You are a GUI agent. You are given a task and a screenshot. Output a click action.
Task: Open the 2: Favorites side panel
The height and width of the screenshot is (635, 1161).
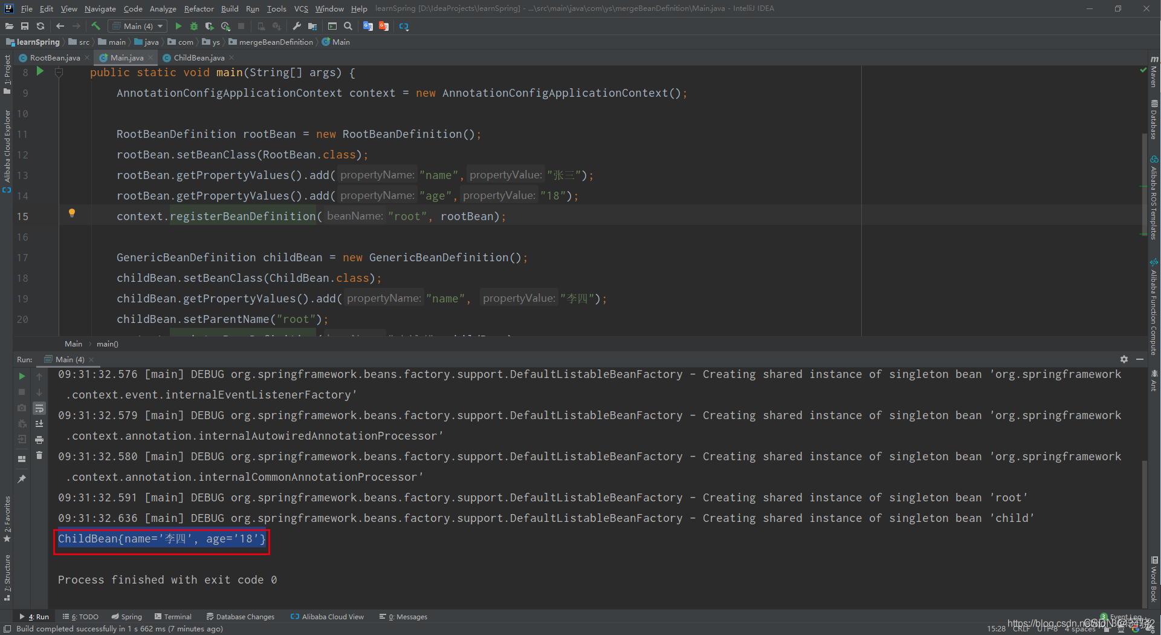pyautogui.click(x=7, y=519)
